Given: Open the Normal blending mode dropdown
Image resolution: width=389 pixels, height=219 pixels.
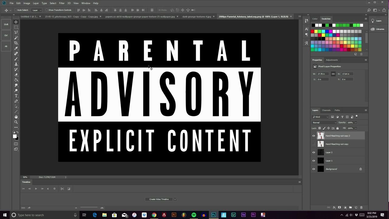Looking at the screenshot, I should [x=324, y=123].
